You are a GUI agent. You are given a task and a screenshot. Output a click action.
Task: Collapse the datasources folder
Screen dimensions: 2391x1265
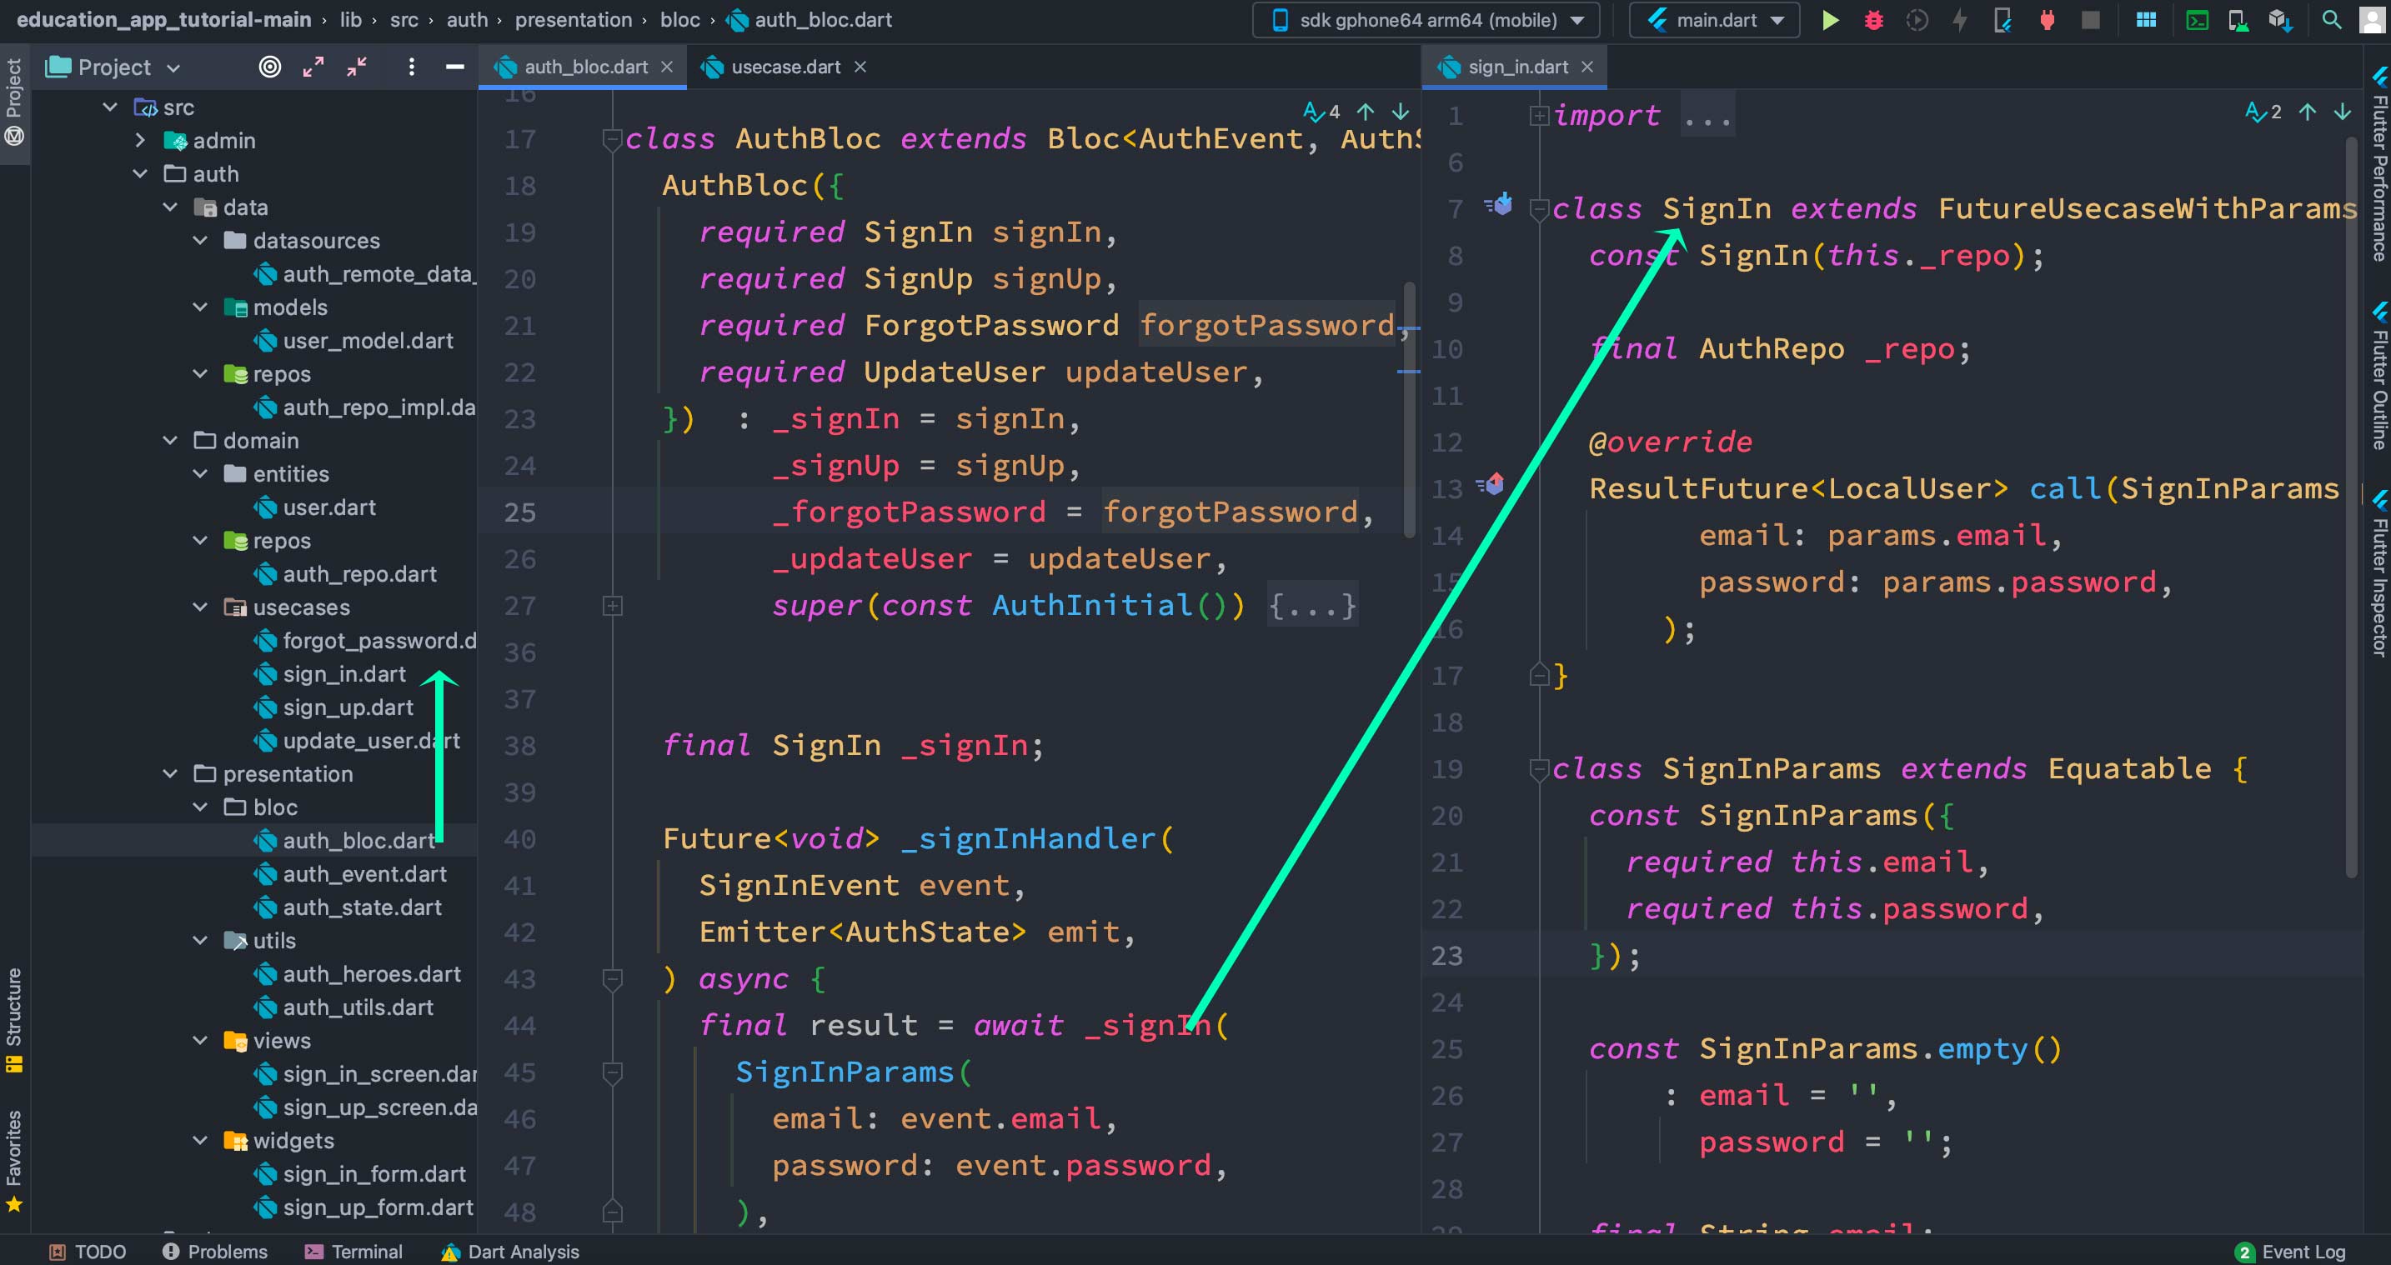(x=200, y=240)
